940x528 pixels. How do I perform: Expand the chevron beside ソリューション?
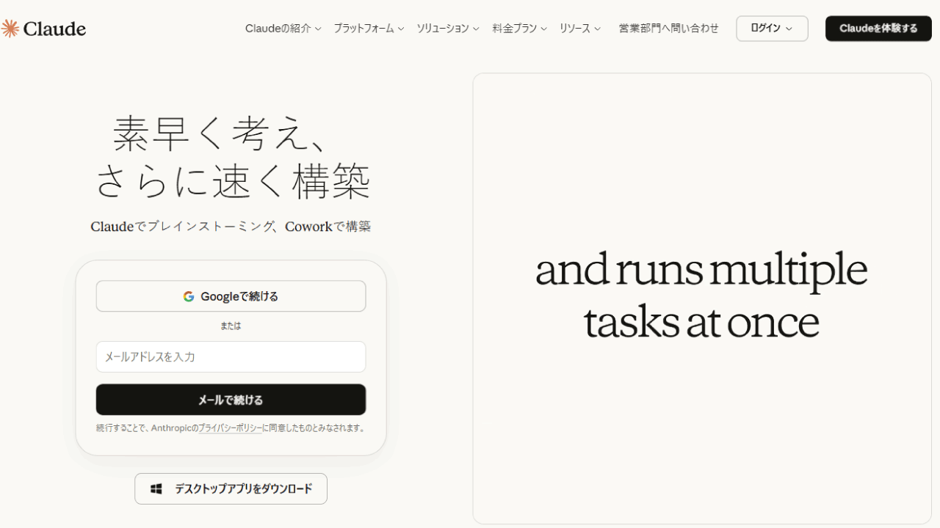(476, 29)
